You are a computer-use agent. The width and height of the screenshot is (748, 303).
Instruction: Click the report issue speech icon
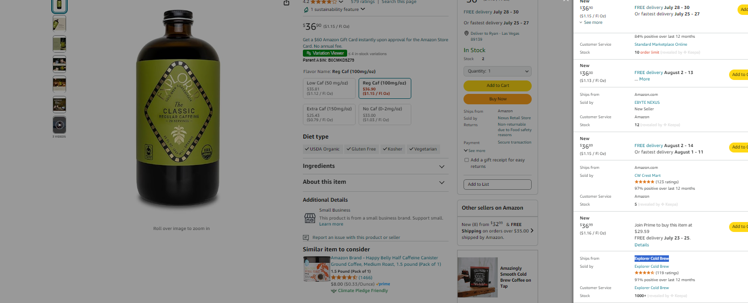click(x=306, y=237)
